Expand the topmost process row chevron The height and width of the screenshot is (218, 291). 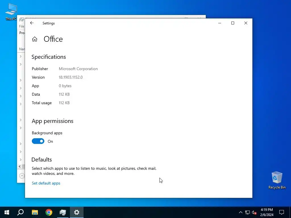(20, 56)
